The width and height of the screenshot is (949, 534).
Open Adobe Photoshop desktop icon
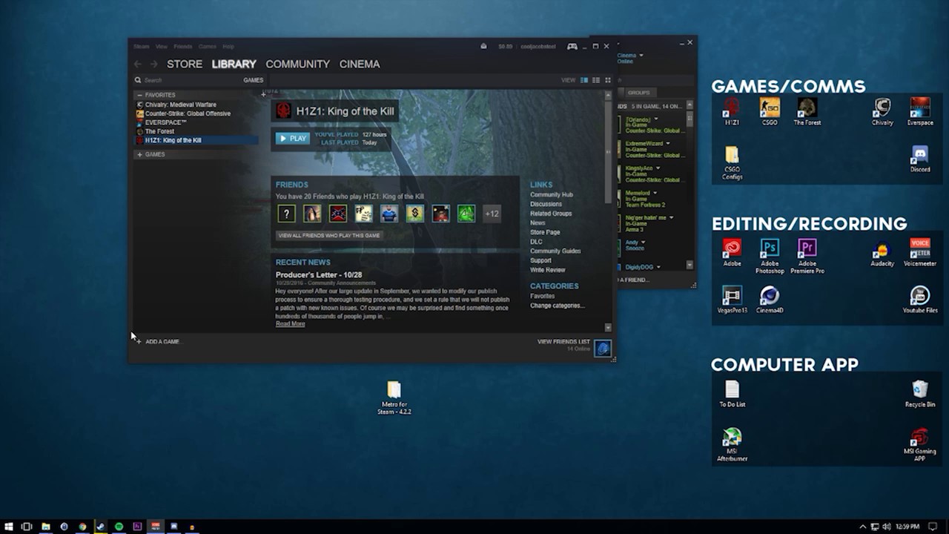pyautogui.click(x=770, y=256)
